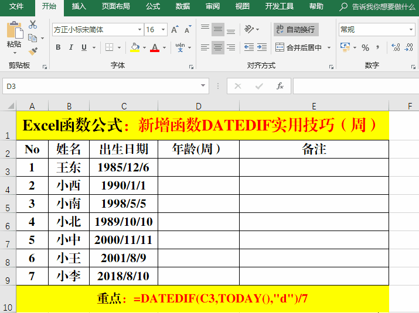
Task: Click the Cut scissors icon
Action: tap(33, 25)
